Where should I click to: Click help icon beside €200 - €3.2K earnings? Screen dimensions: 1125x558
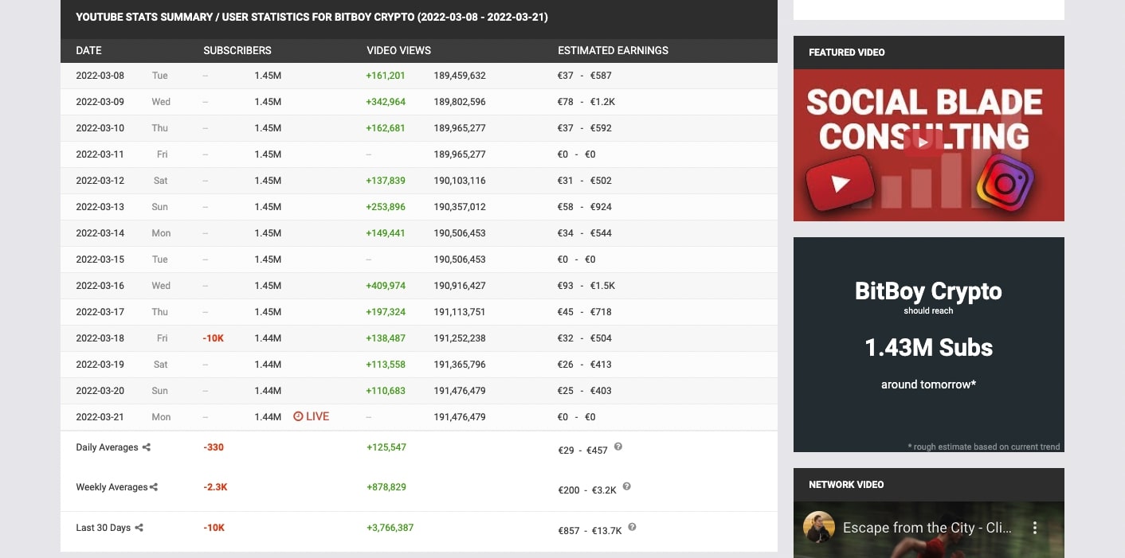(627, 486)
